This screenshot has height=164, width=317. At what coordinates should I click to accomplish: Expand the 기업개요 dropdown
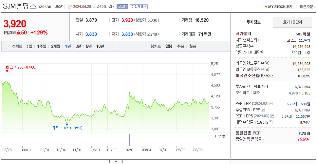point(139,7)
